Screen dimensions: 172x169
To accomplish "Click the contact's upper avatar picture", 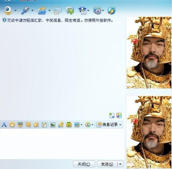I will pyautogui.click(x=149, y=53).
